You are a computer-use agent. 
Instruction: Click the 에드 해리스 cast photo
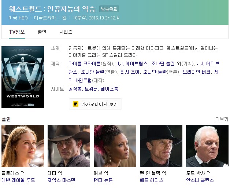click(161, 146)
